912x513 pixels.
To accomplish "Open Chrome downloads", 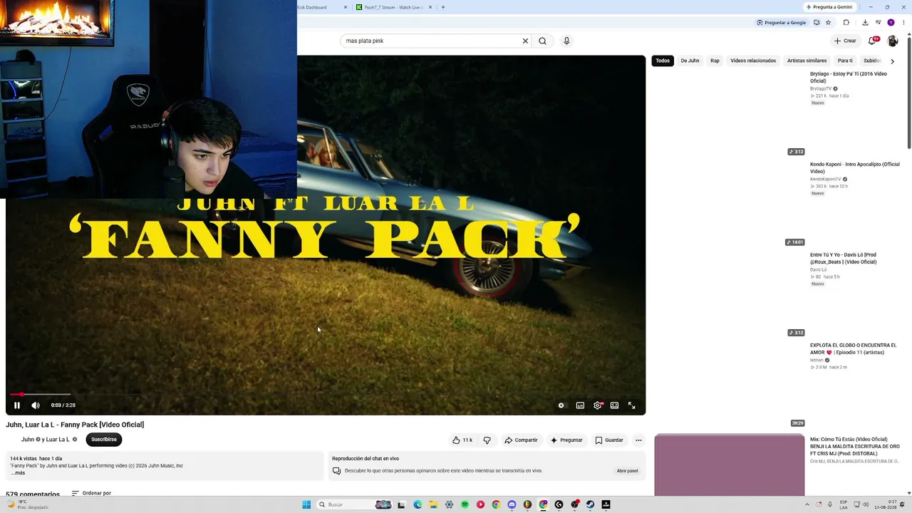I will click(x=865, y=22).
